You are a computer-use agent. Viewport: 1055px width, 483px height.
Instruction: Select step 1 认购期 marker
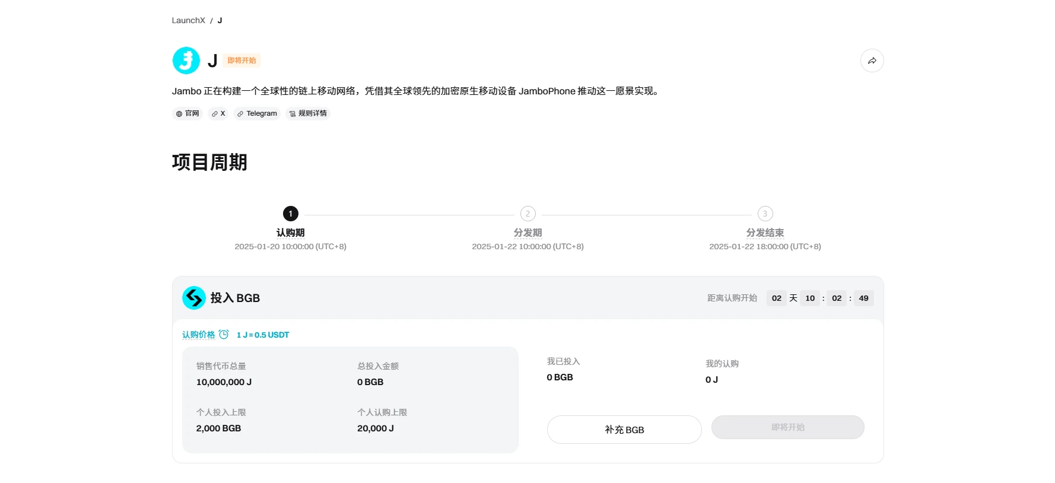click(291, 214)
